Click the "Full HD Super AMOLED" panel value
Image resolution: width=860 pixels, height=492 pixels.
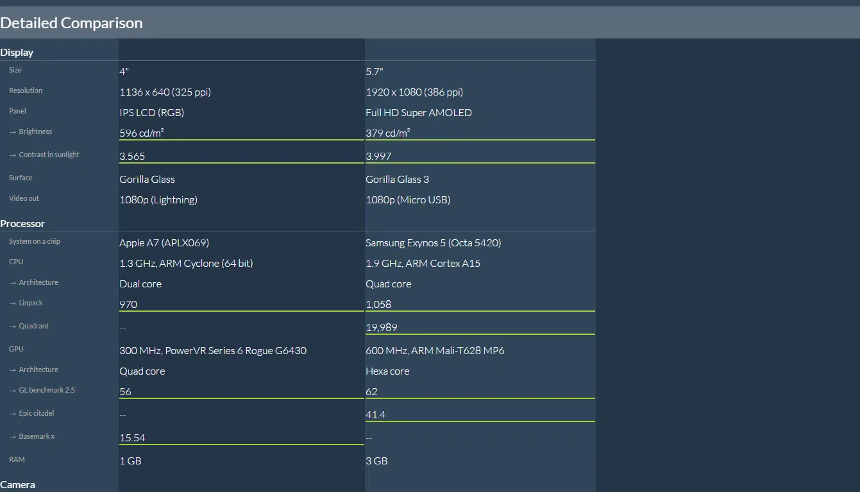[x=419, y=112]
